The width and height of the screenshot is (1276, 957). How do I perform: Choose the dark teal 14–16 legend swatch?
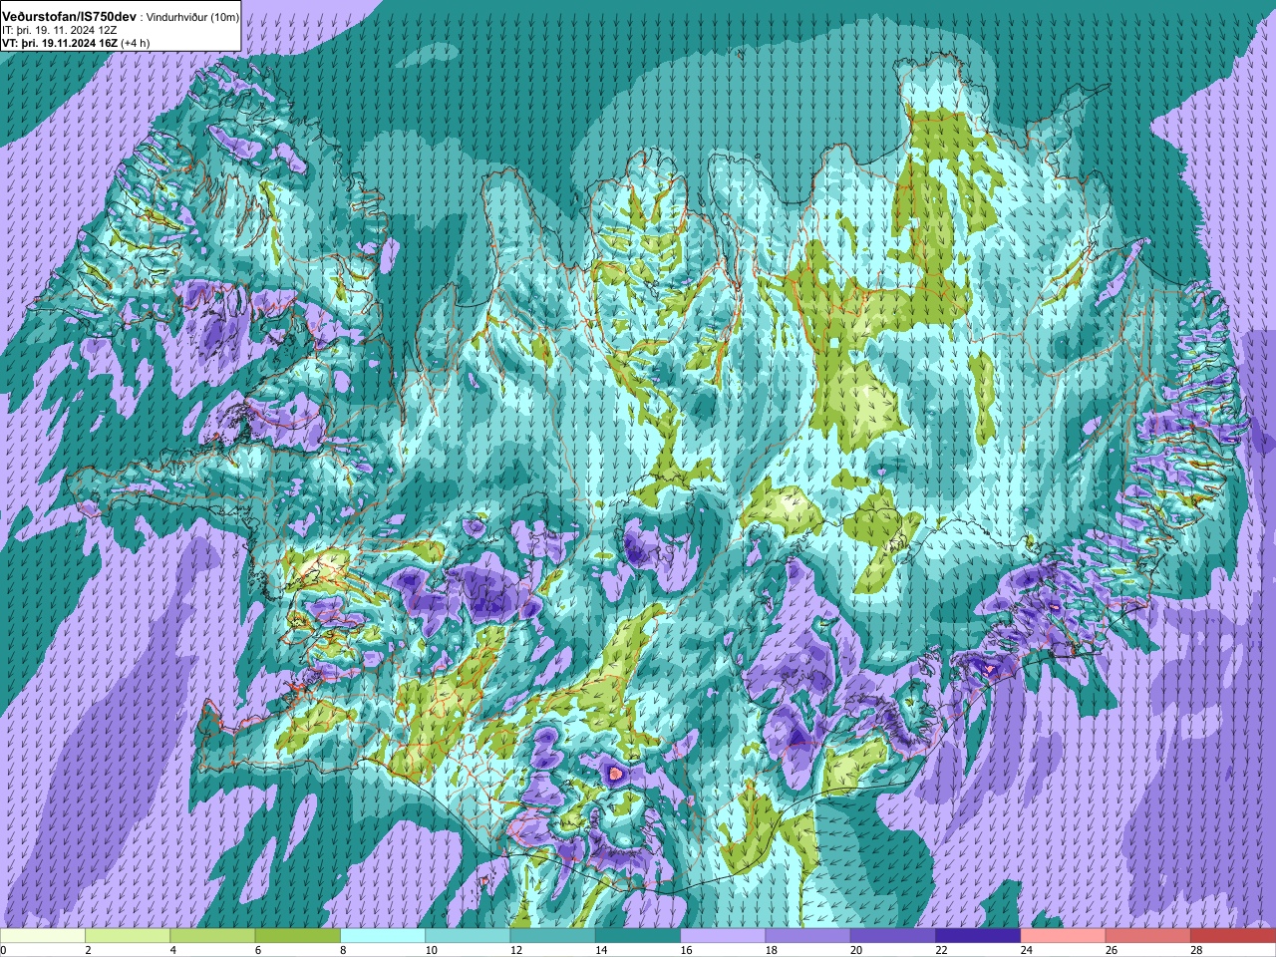tap(638, 936)
